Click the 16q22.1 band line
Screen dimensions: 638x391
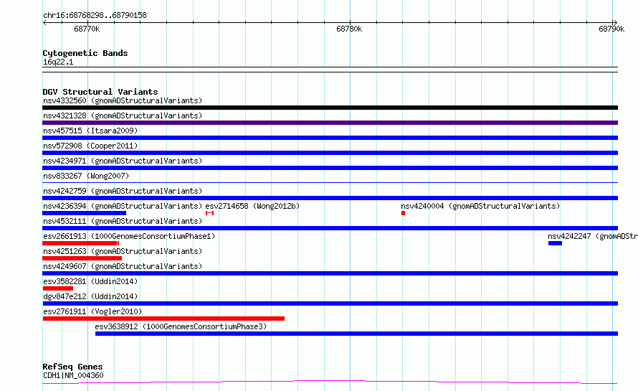[330, 70]
